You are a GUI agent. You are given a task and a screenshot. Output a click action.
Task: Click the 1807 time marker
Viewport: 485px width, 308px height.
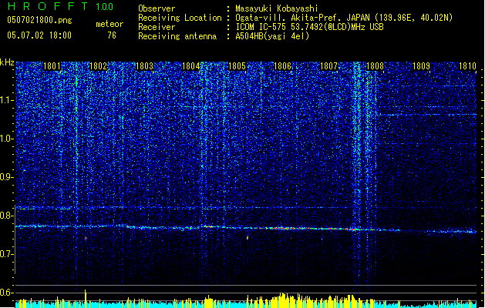tap(328, 66)
